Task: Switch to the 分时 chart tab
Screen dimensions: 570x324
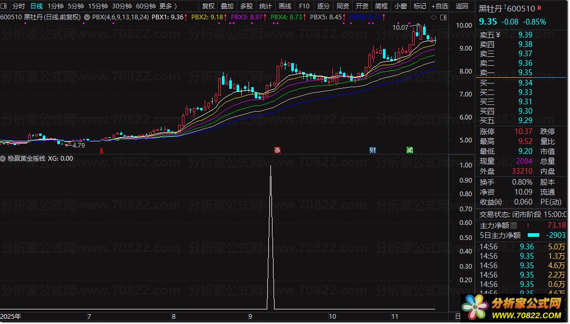Action: [19, 6]
